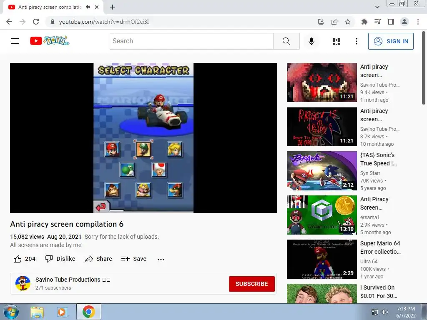The height and width of the screenshot is (320, 427).
Task: Open the {TAS} Sonic's True Speed video
Action: [x=378, y=159]
